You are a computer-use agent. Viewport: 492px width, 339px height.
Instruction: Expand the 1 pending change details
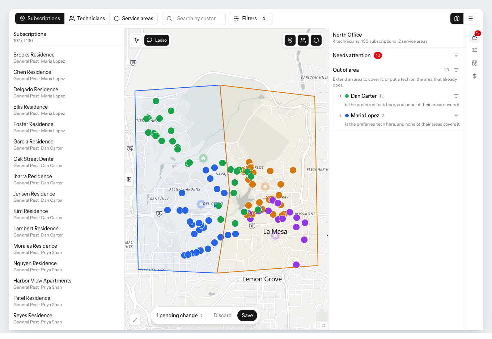pos(180,315)
